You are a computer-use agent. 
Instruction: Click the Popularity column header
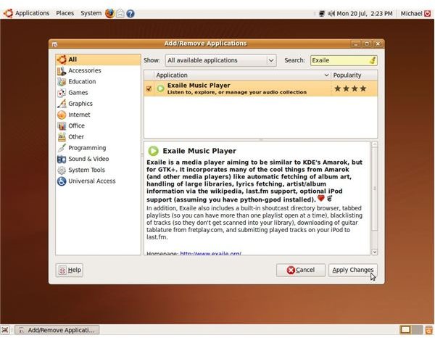(x=354, y=75)
